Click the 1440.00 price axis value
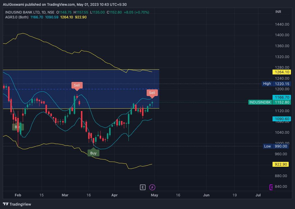The image size is (295, 209). pos(282,24)
